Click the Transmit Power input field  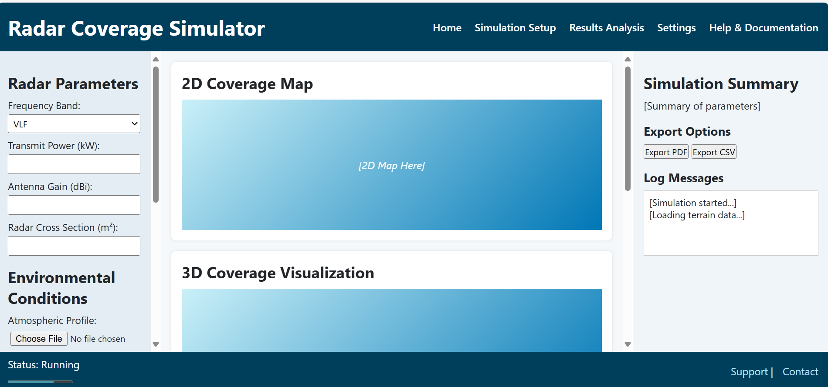[74, 164]
